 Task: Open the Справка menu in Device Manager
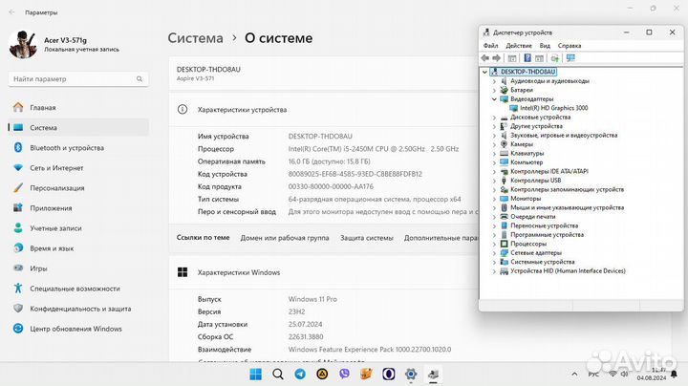pyautogui.click(x=570, y=46)
